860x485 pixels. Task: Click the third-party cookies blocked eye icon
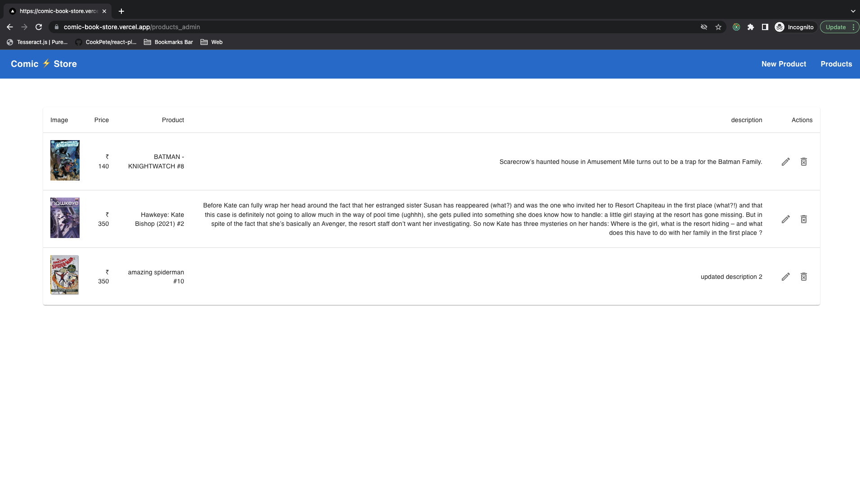click(704, 27)
